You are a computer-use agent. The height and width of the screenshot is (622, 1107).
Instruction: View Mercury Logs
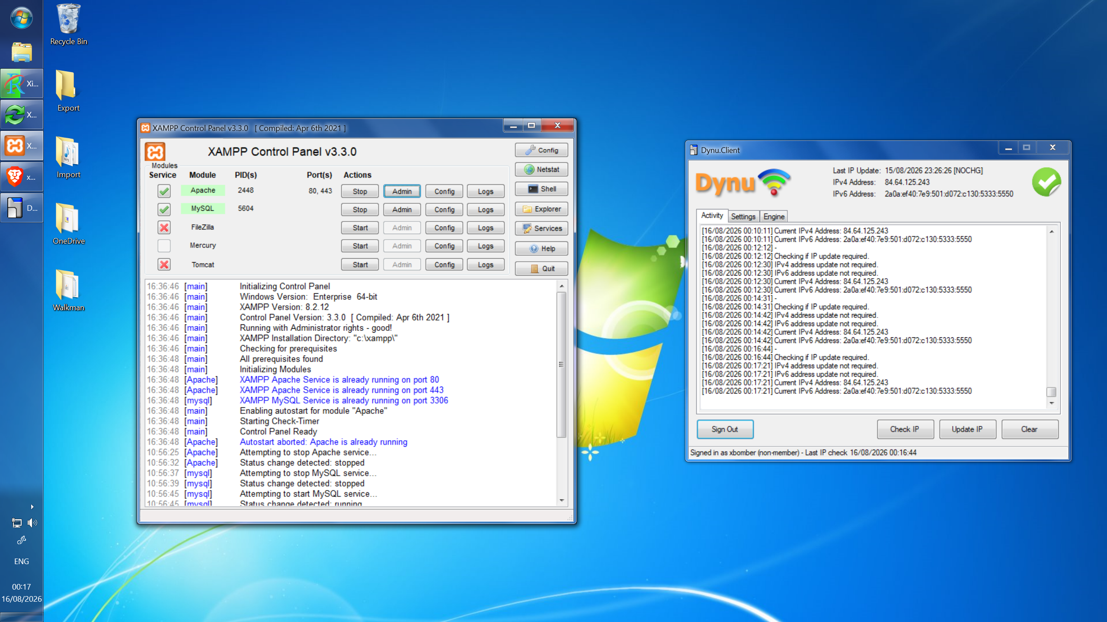click(x=486, y=246)
